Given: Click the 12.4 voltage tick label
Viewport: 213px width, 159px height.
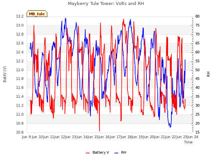Looking at the screenshot, I should tap(20, 52).
